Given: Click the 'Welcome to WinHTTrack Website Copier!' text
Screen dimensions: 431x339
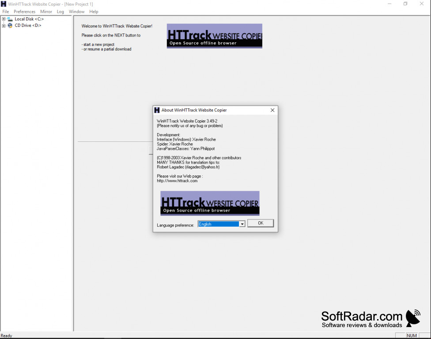Looking at the screenshot, I should tap(117, 26).
